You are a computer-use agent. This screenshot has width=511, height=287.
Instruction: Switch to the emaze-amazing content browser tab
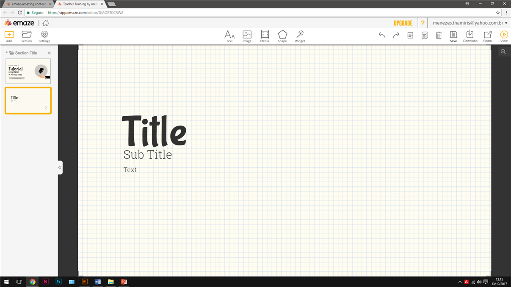click(28, 4)
